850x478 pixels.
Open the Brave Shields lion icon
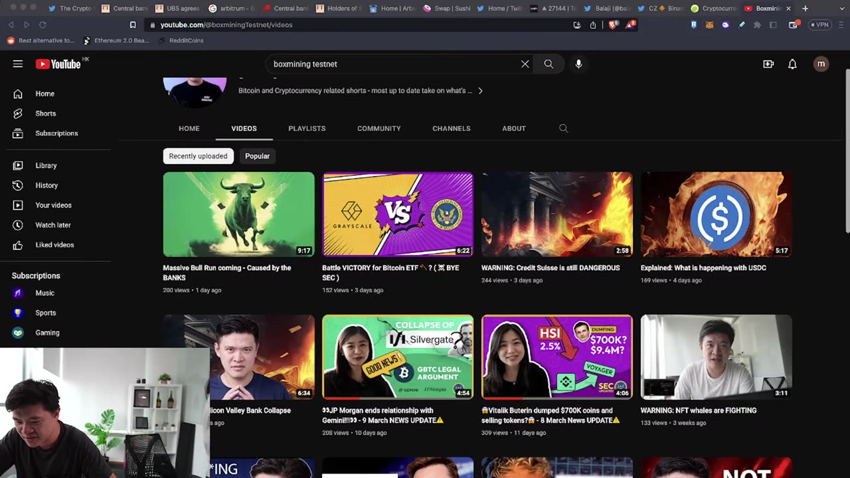(x=613, y=25)
